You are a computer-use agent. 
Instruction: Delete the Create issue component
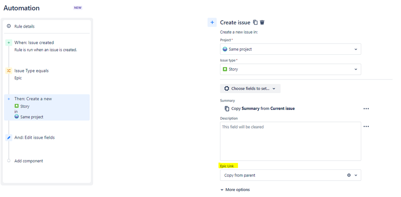(x=262, y=22)
